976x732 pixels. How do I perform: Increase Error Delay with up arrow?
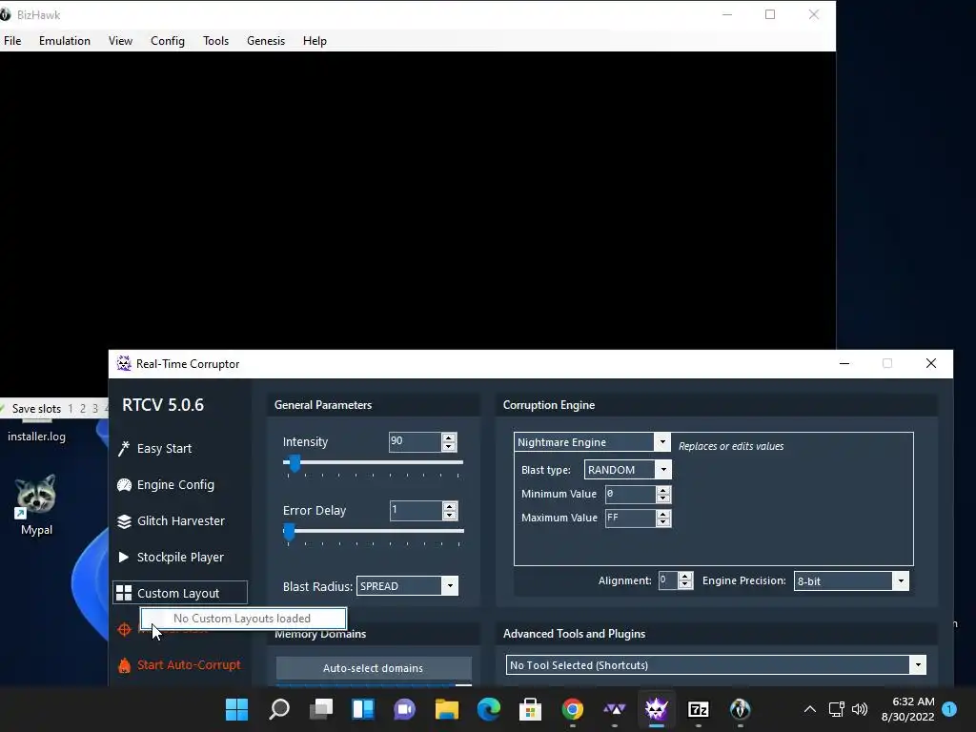450,506
